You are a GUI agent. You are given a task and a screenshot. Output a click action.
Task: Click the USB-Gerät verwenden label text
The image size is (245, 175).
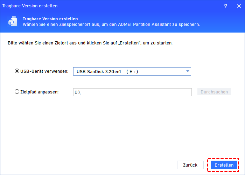pos(44,71)
